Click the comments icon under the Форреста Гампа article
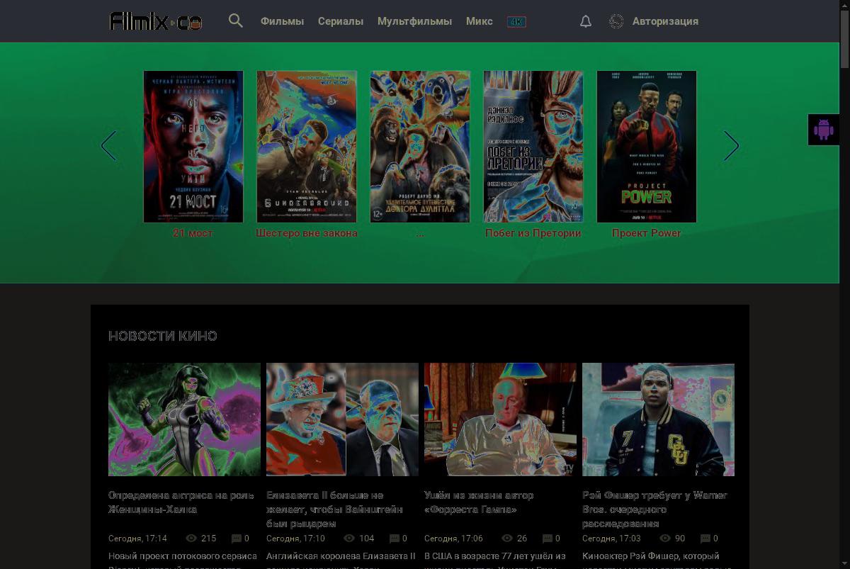 tap(548, 539)
